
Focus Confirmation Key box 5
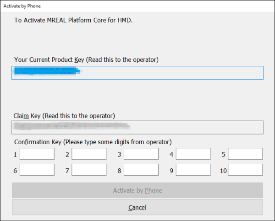(245, 154)
